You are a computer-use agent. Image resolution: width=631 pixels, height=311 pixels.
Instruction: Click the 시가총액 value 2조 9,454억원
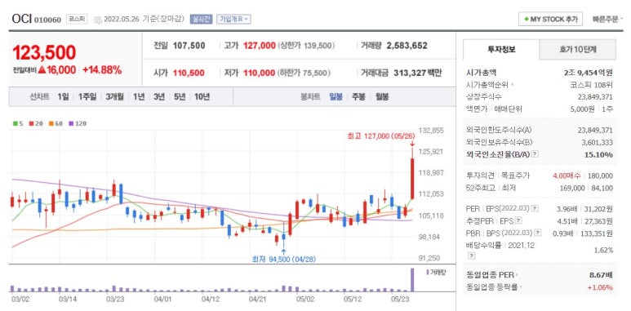coord(589,73)
